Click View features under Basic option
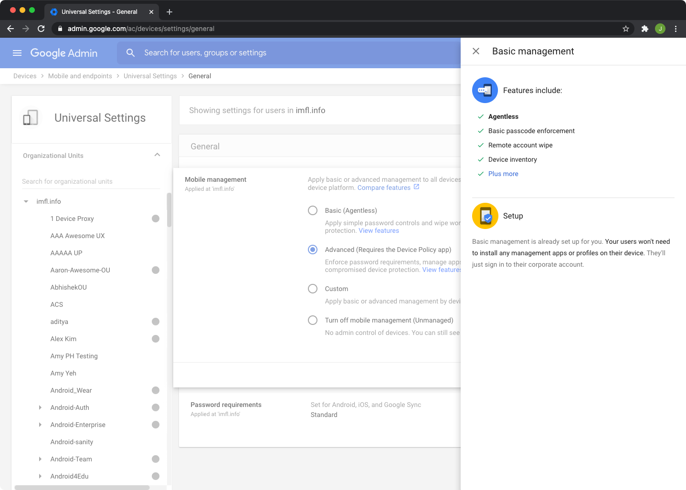Screen dimensions: 686x490 379,230
